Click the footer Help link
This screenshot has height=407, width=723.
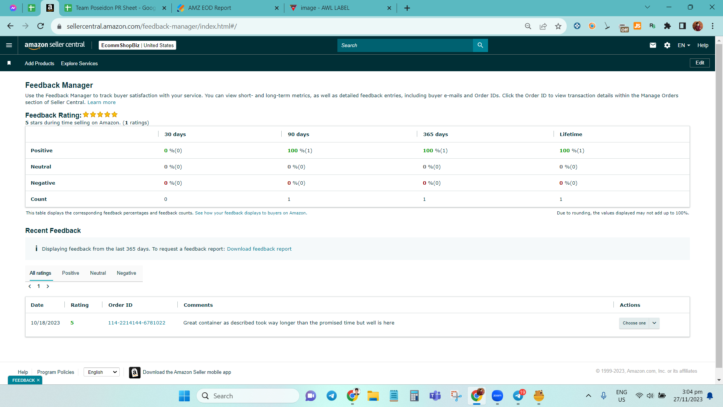23,372
